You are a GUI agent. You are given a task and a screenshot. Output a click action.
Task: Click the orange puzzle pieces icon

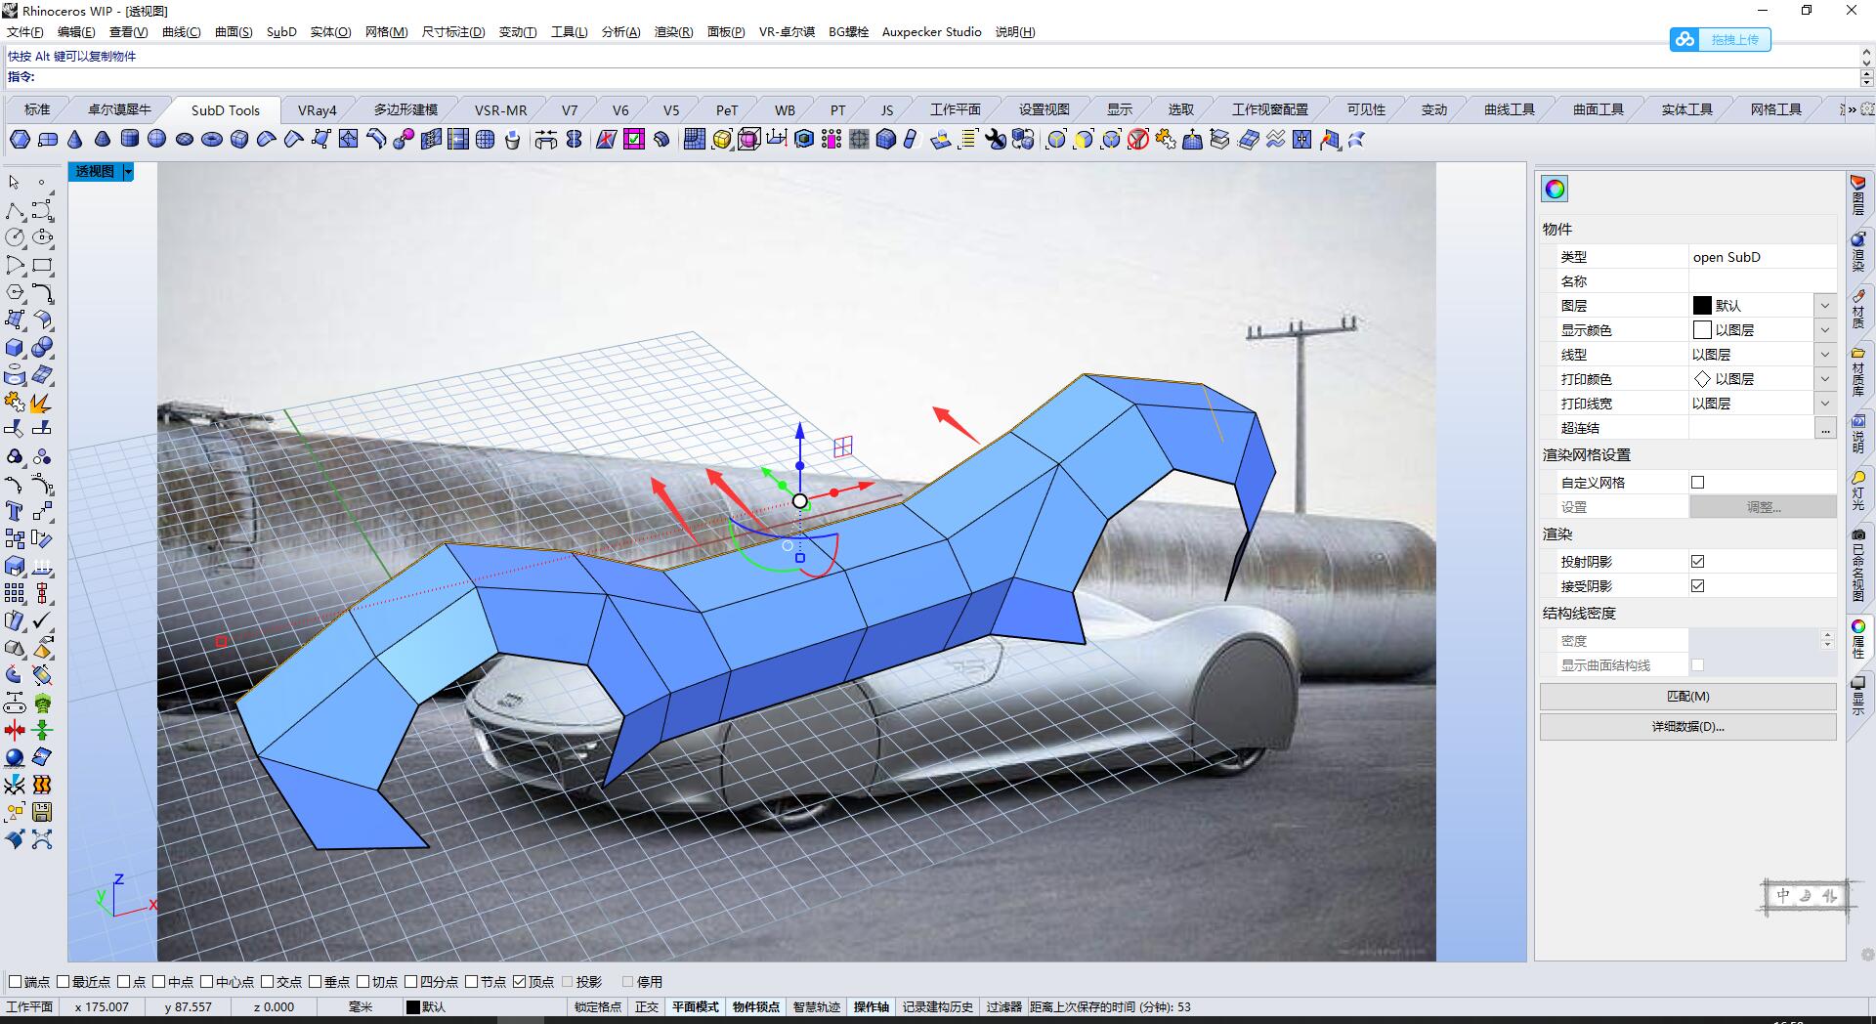[1166, 140]
